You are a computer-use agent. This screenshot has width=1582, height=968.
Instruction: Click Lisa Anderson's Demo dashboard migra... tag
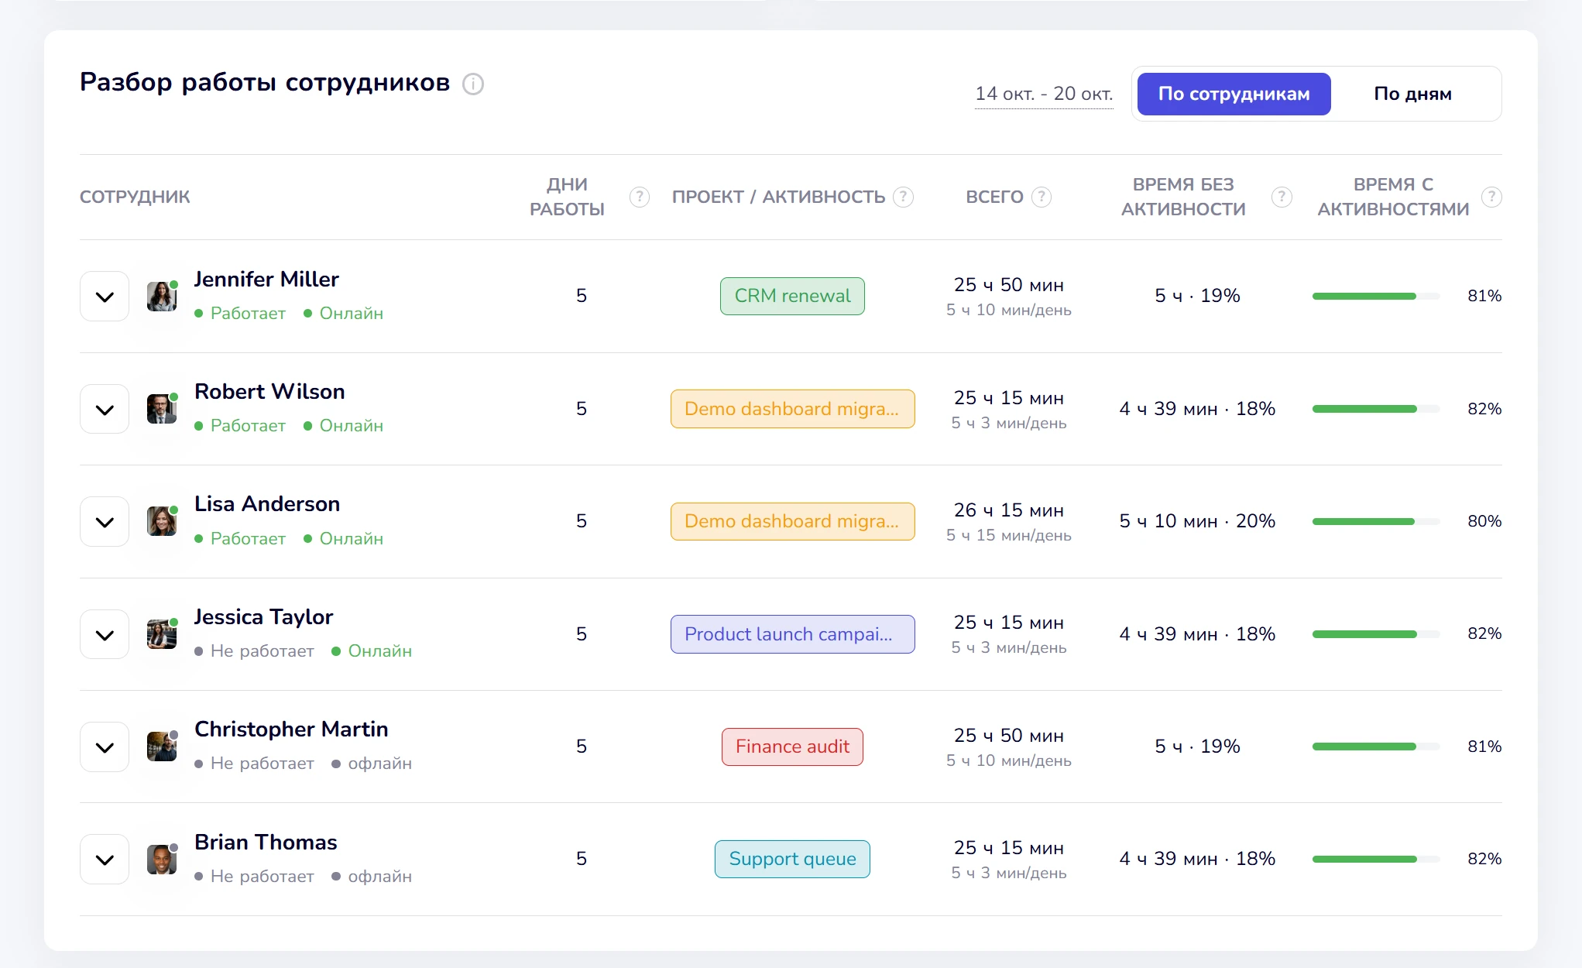[x=792, y=521]
